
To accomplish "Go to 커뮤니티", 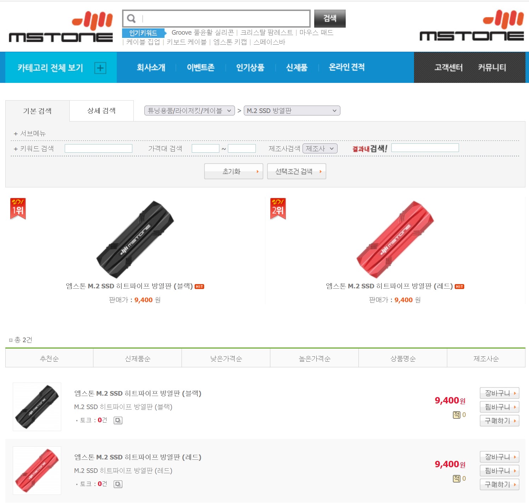I will [492, 67].
